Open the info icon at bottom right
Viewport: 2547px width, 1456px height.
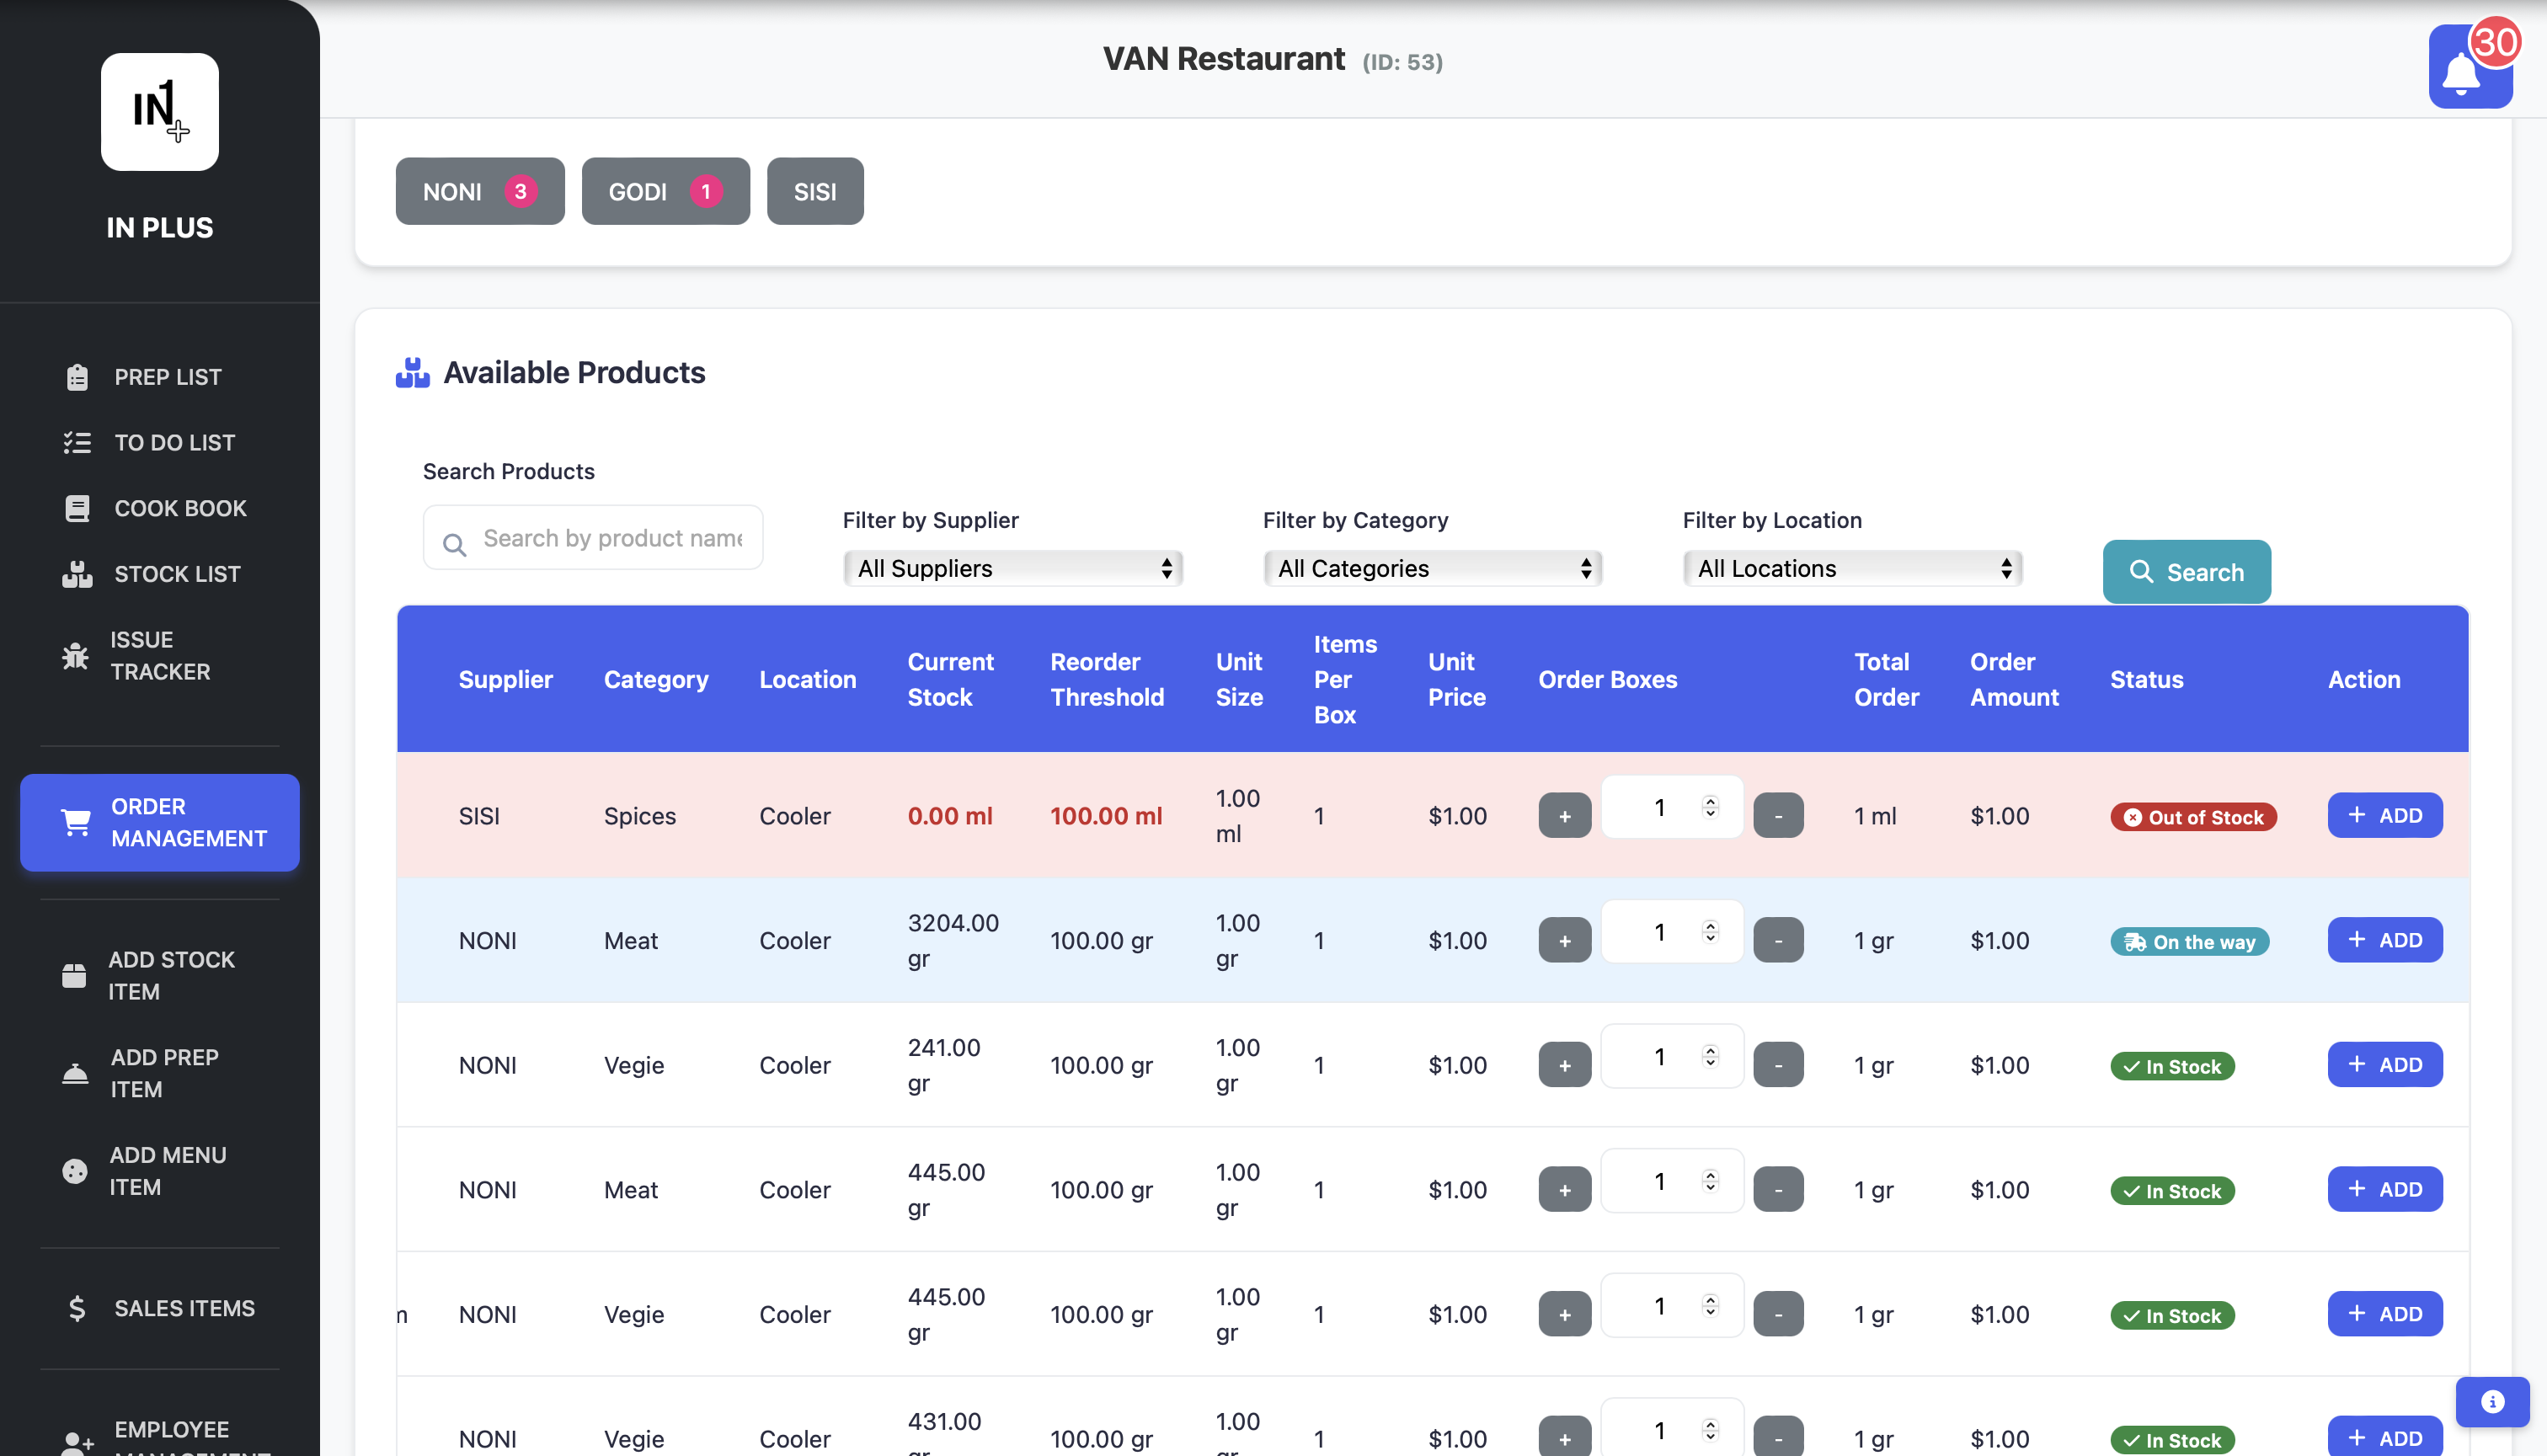coord(2491,1402)
